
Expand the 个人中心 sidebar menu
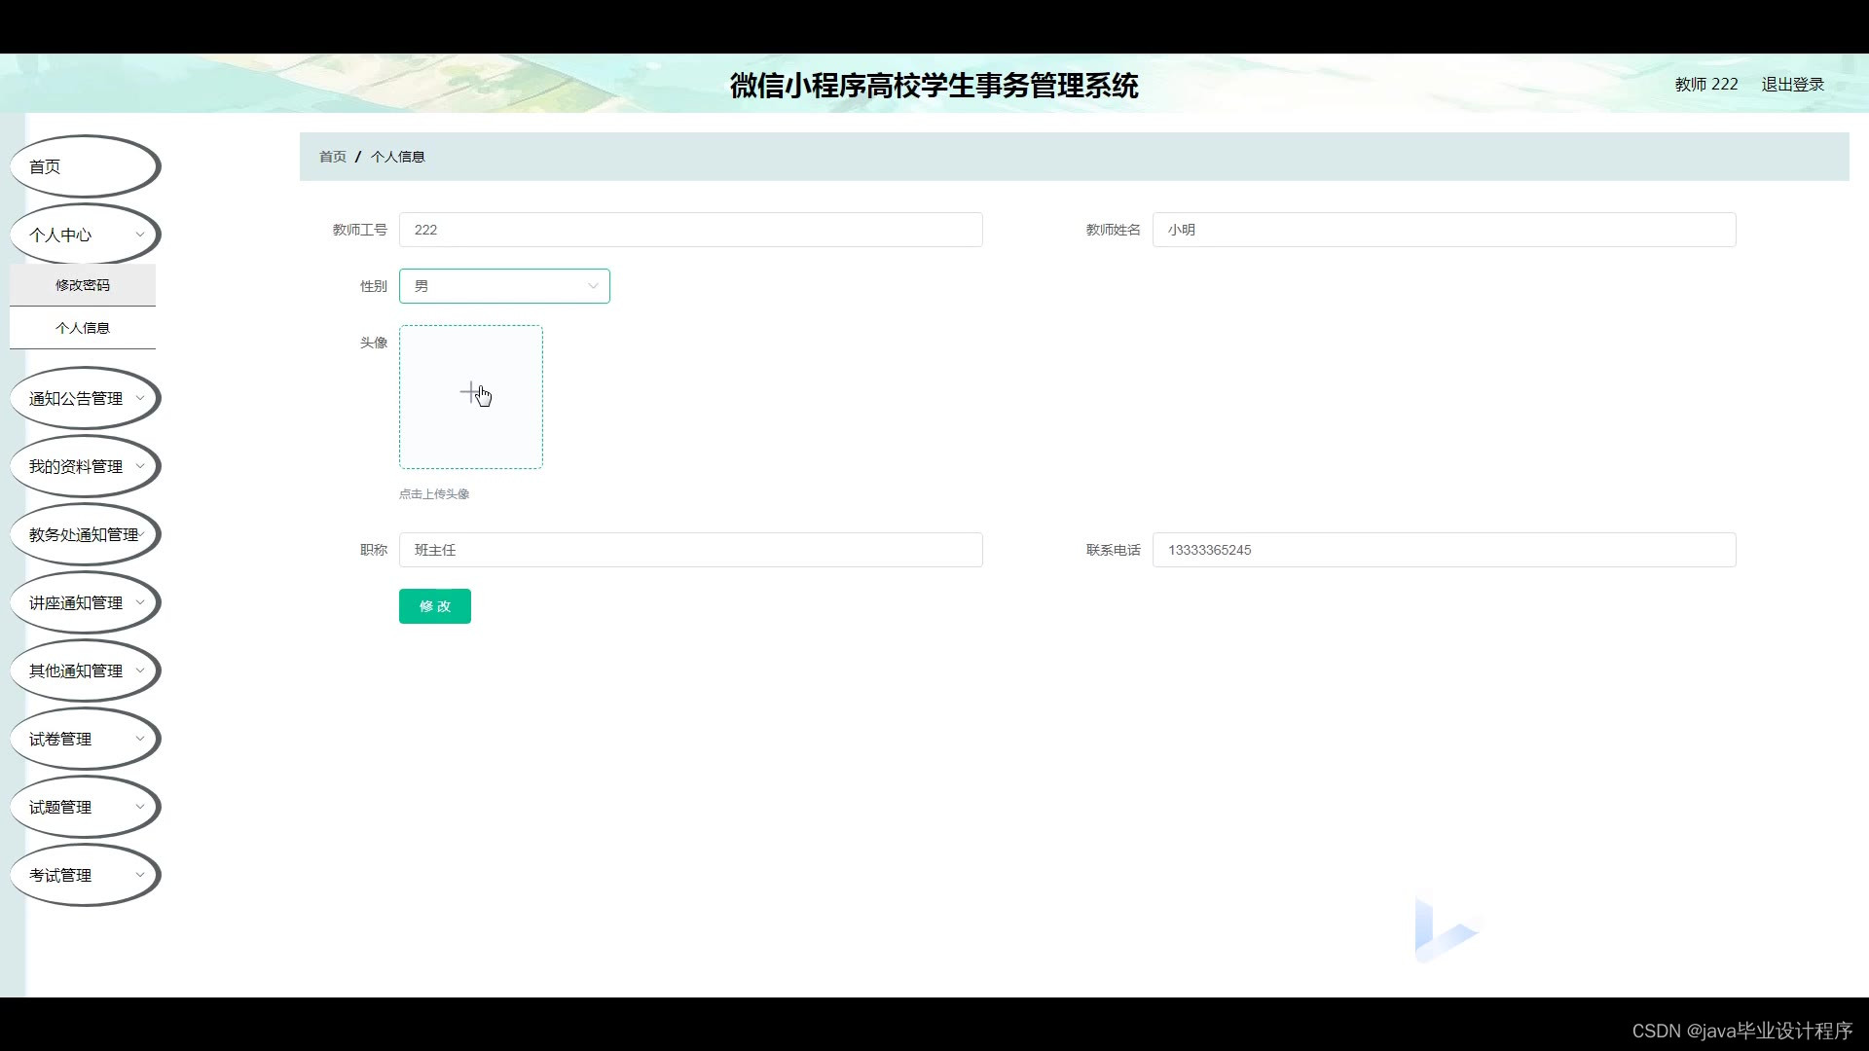coord(83,234)
